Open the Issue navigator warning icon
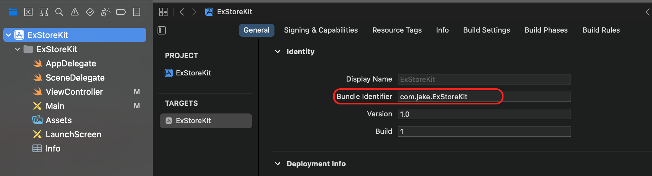 75,12
